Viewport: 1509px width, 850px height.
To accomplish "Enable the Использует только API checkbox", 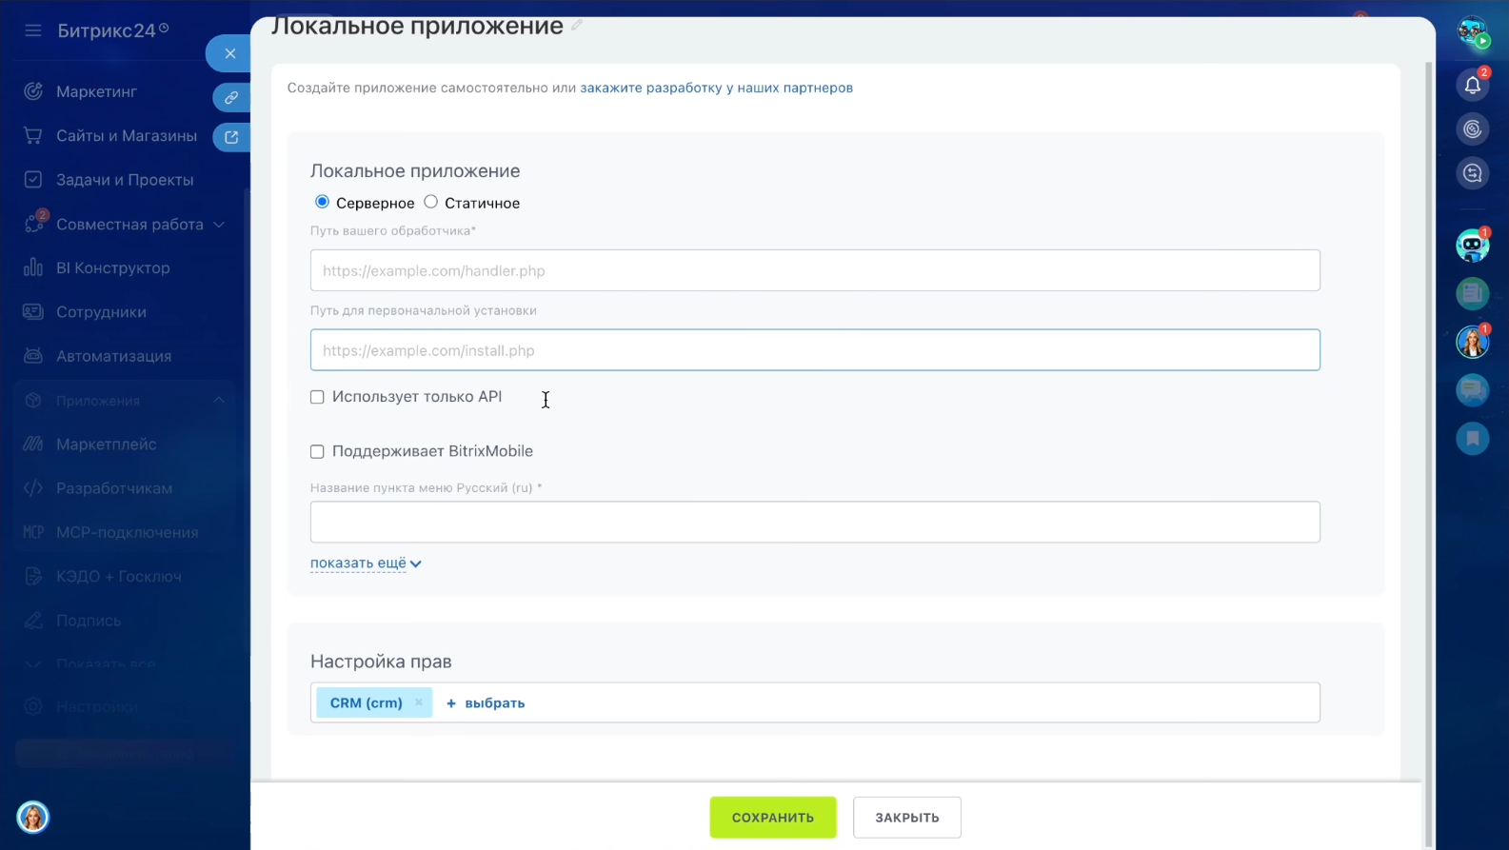I will pyautogui.click(x=317, y=397).
